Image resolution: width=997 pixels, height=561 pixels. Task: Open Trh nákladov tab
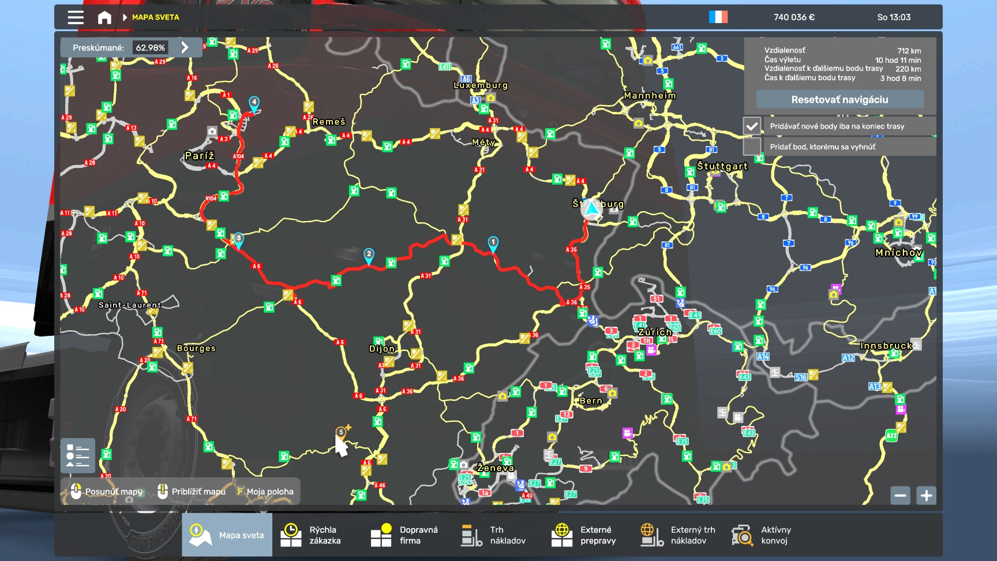[494, 535]
